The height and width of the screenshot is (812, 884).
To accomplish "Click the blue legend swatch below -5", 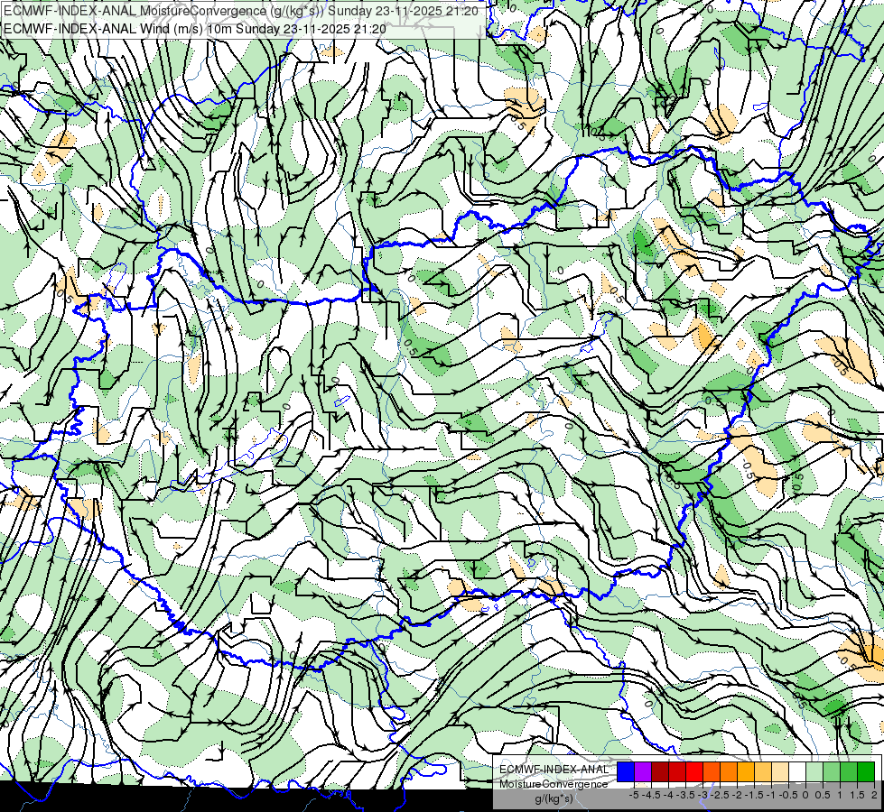I will [626, 771].
